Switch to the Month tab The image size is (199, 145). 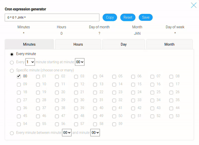[x=169, y=44]
